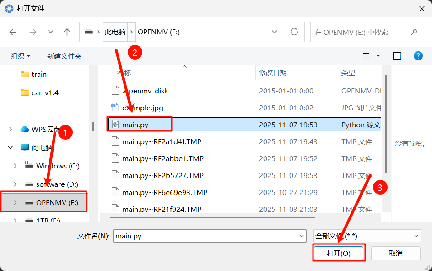Click navigation pane scrollbar
The image size is (432, 271).
tap(93, 126)
